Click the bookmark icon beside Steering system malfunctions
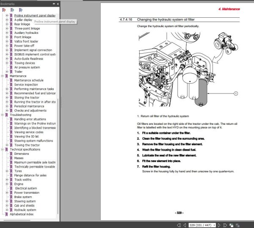 pos(11,141)
